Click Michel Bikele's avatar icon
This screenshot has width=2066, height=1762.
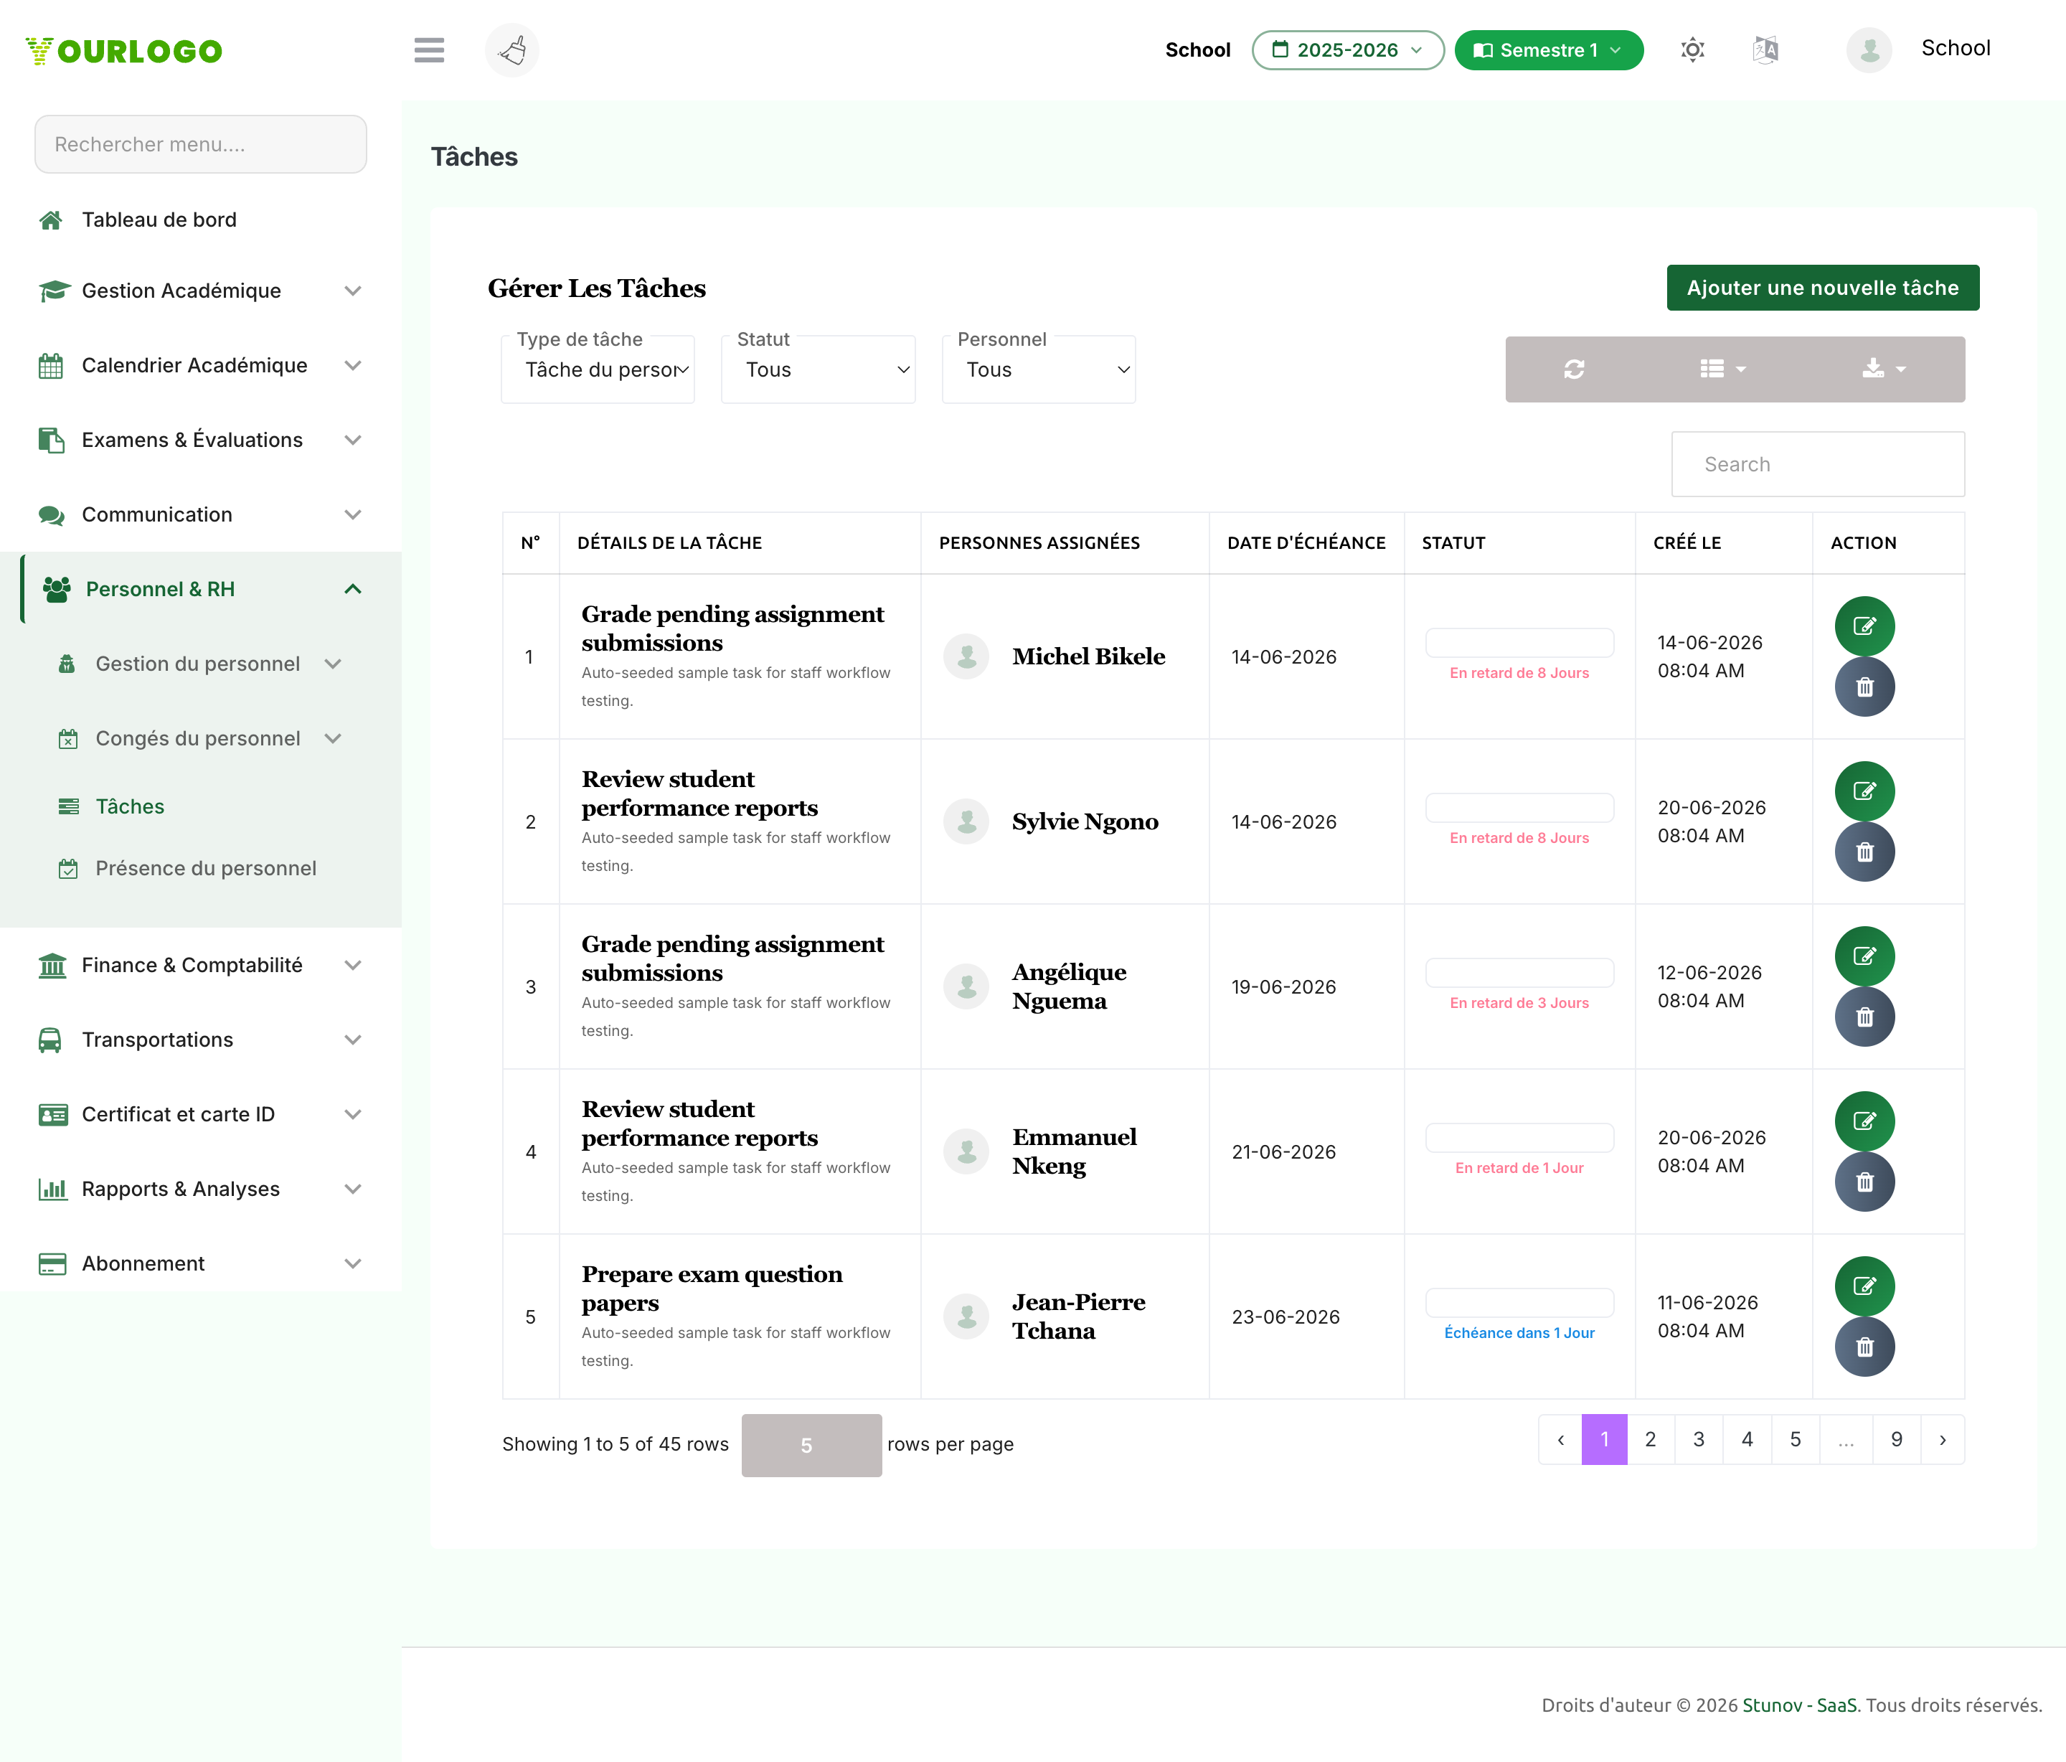click(965, 656)
